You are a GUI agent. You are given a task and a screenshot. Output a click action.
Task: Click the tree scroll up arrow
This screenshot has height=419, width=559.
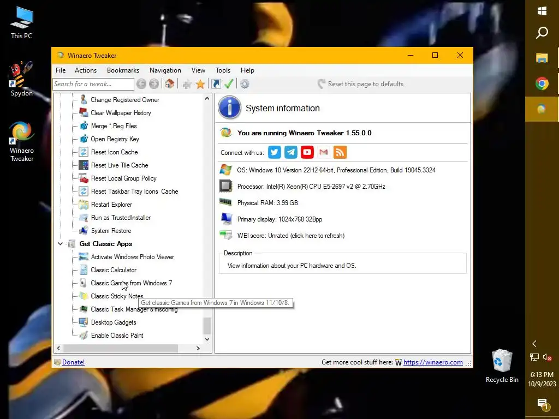pyautogui.click(x=207, y=98)
